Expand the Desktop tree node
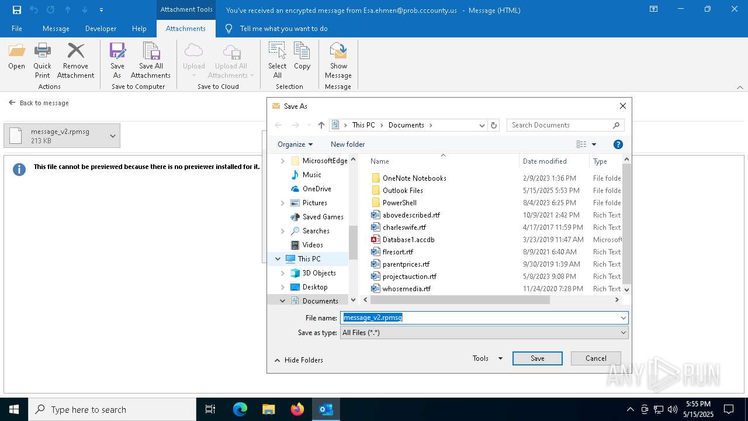 click(x=283, y=287)
